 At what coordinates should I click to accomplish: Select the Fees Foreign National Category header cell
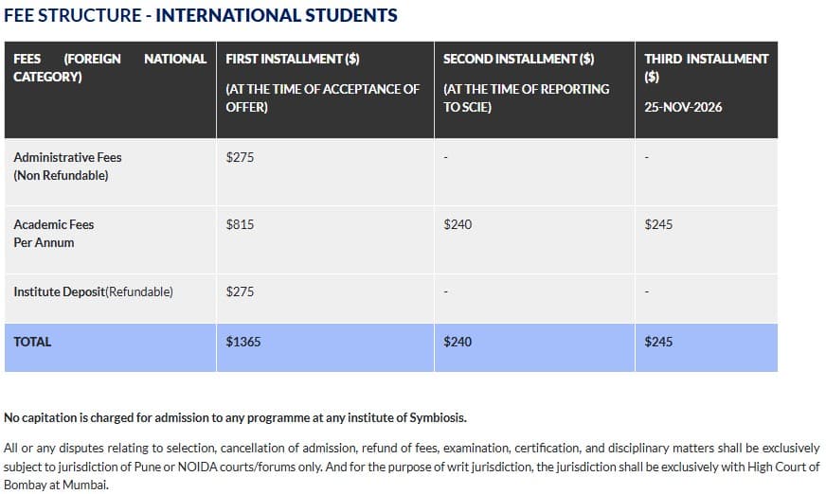tap(109, 67)
